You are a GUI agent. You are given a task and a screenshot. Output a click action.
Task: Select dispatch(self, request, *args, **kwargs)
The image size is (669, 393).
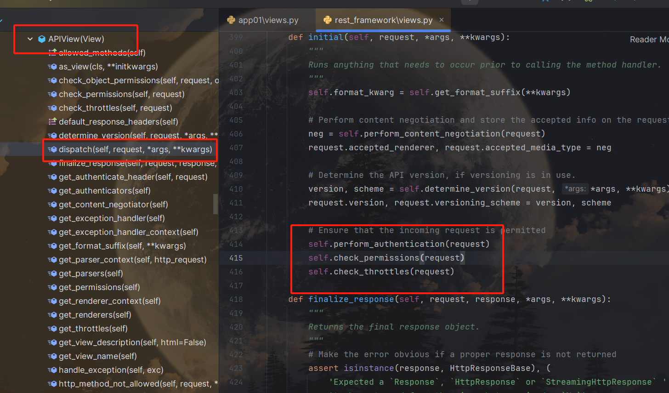(135, 149)
